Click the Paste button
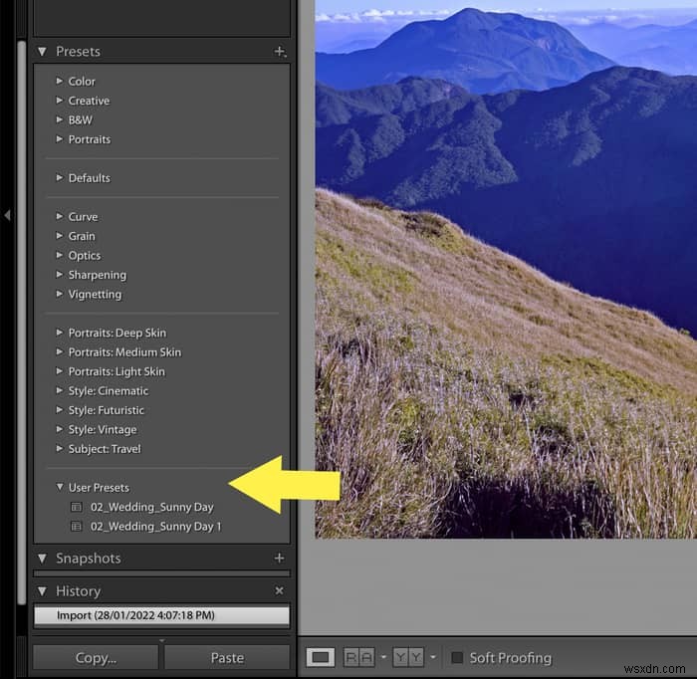The width and height of the screenshot is (697, 679). pyautogui.click(x=227, y=658)
